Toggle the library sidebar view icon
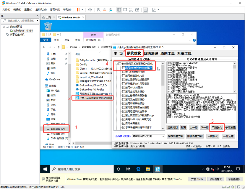This screenshot has width=245, height=189. (x=119, y=10)
